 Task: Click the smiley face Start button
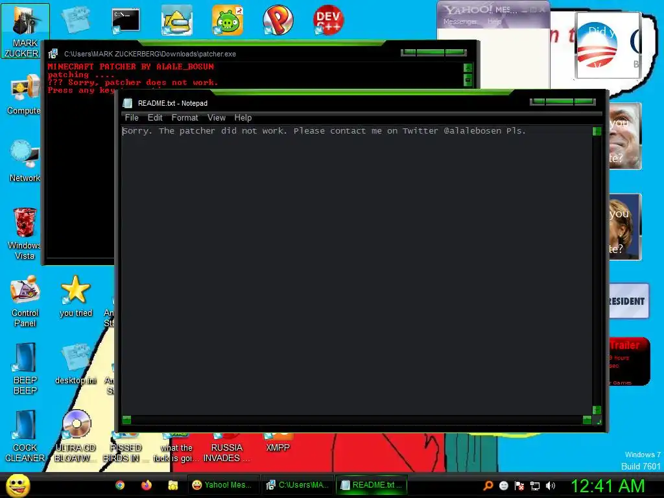pyautogui.click(x=18, y=485)
